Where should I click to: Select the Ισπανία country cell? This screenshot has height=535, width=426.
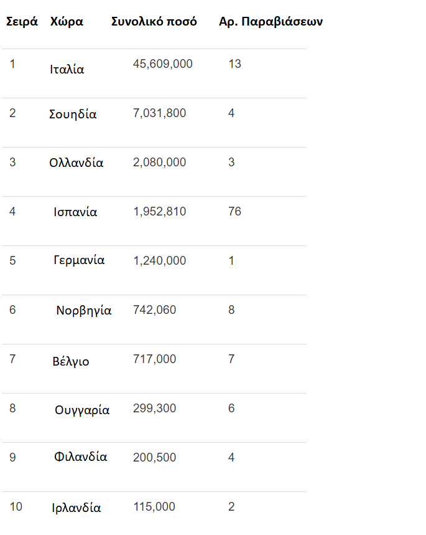coord(75,212)
